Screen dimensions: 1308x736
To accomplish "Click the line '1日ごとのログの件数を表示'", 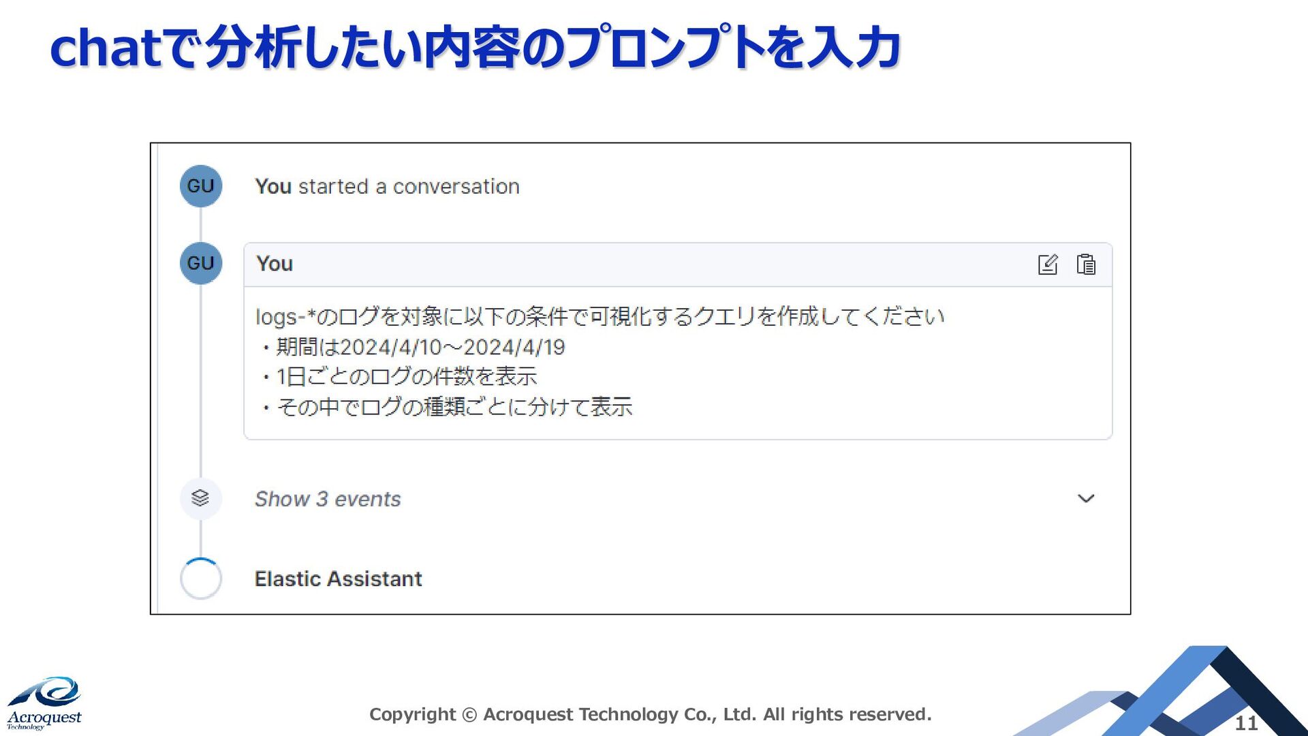I will tap(399, 376).
